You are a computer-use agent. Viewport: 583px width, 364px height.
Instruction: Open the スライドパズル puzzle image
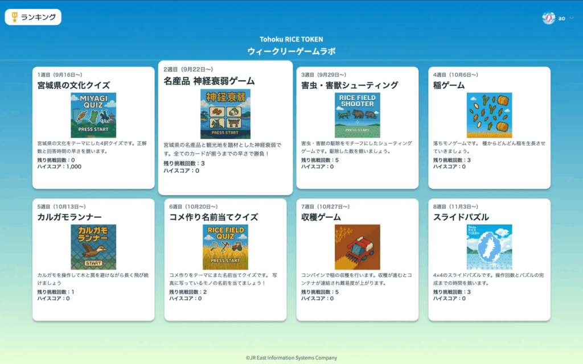point(489,247)
